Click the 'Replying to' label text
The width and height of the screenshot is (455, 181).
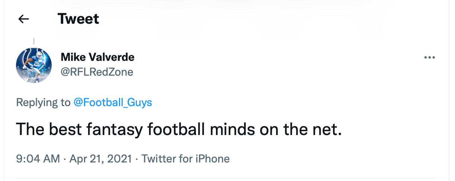click(x=43, y=102)
